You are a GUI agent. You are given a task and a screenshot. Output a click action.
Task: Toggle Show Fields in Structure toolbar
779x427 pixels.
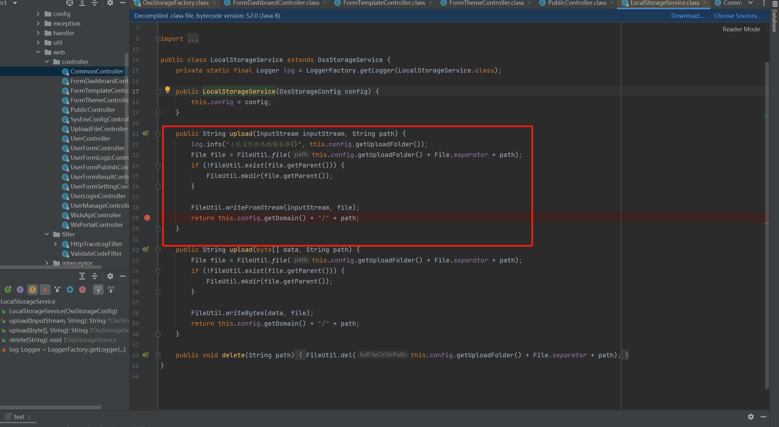coord(32,290)
